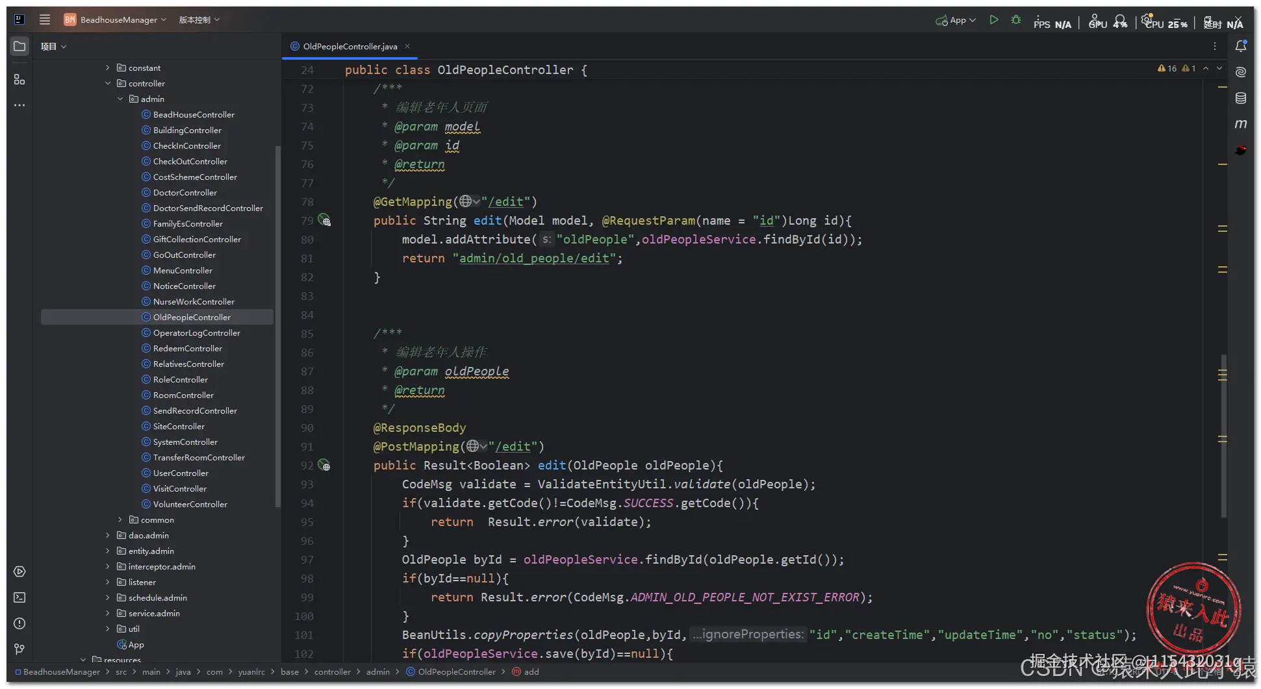The image size is (1261, 689).
Task: Click the single weak warning indicator
Action: pyautogui.click(x=1189, y=68)
